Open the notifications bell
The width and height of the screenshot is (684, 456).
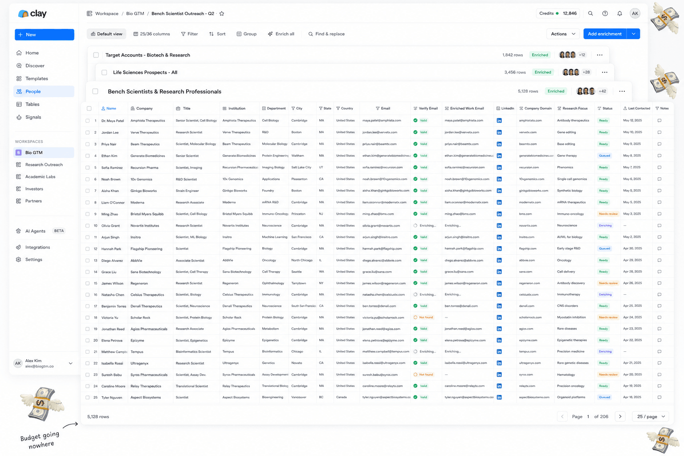click(x=619, y=13)
